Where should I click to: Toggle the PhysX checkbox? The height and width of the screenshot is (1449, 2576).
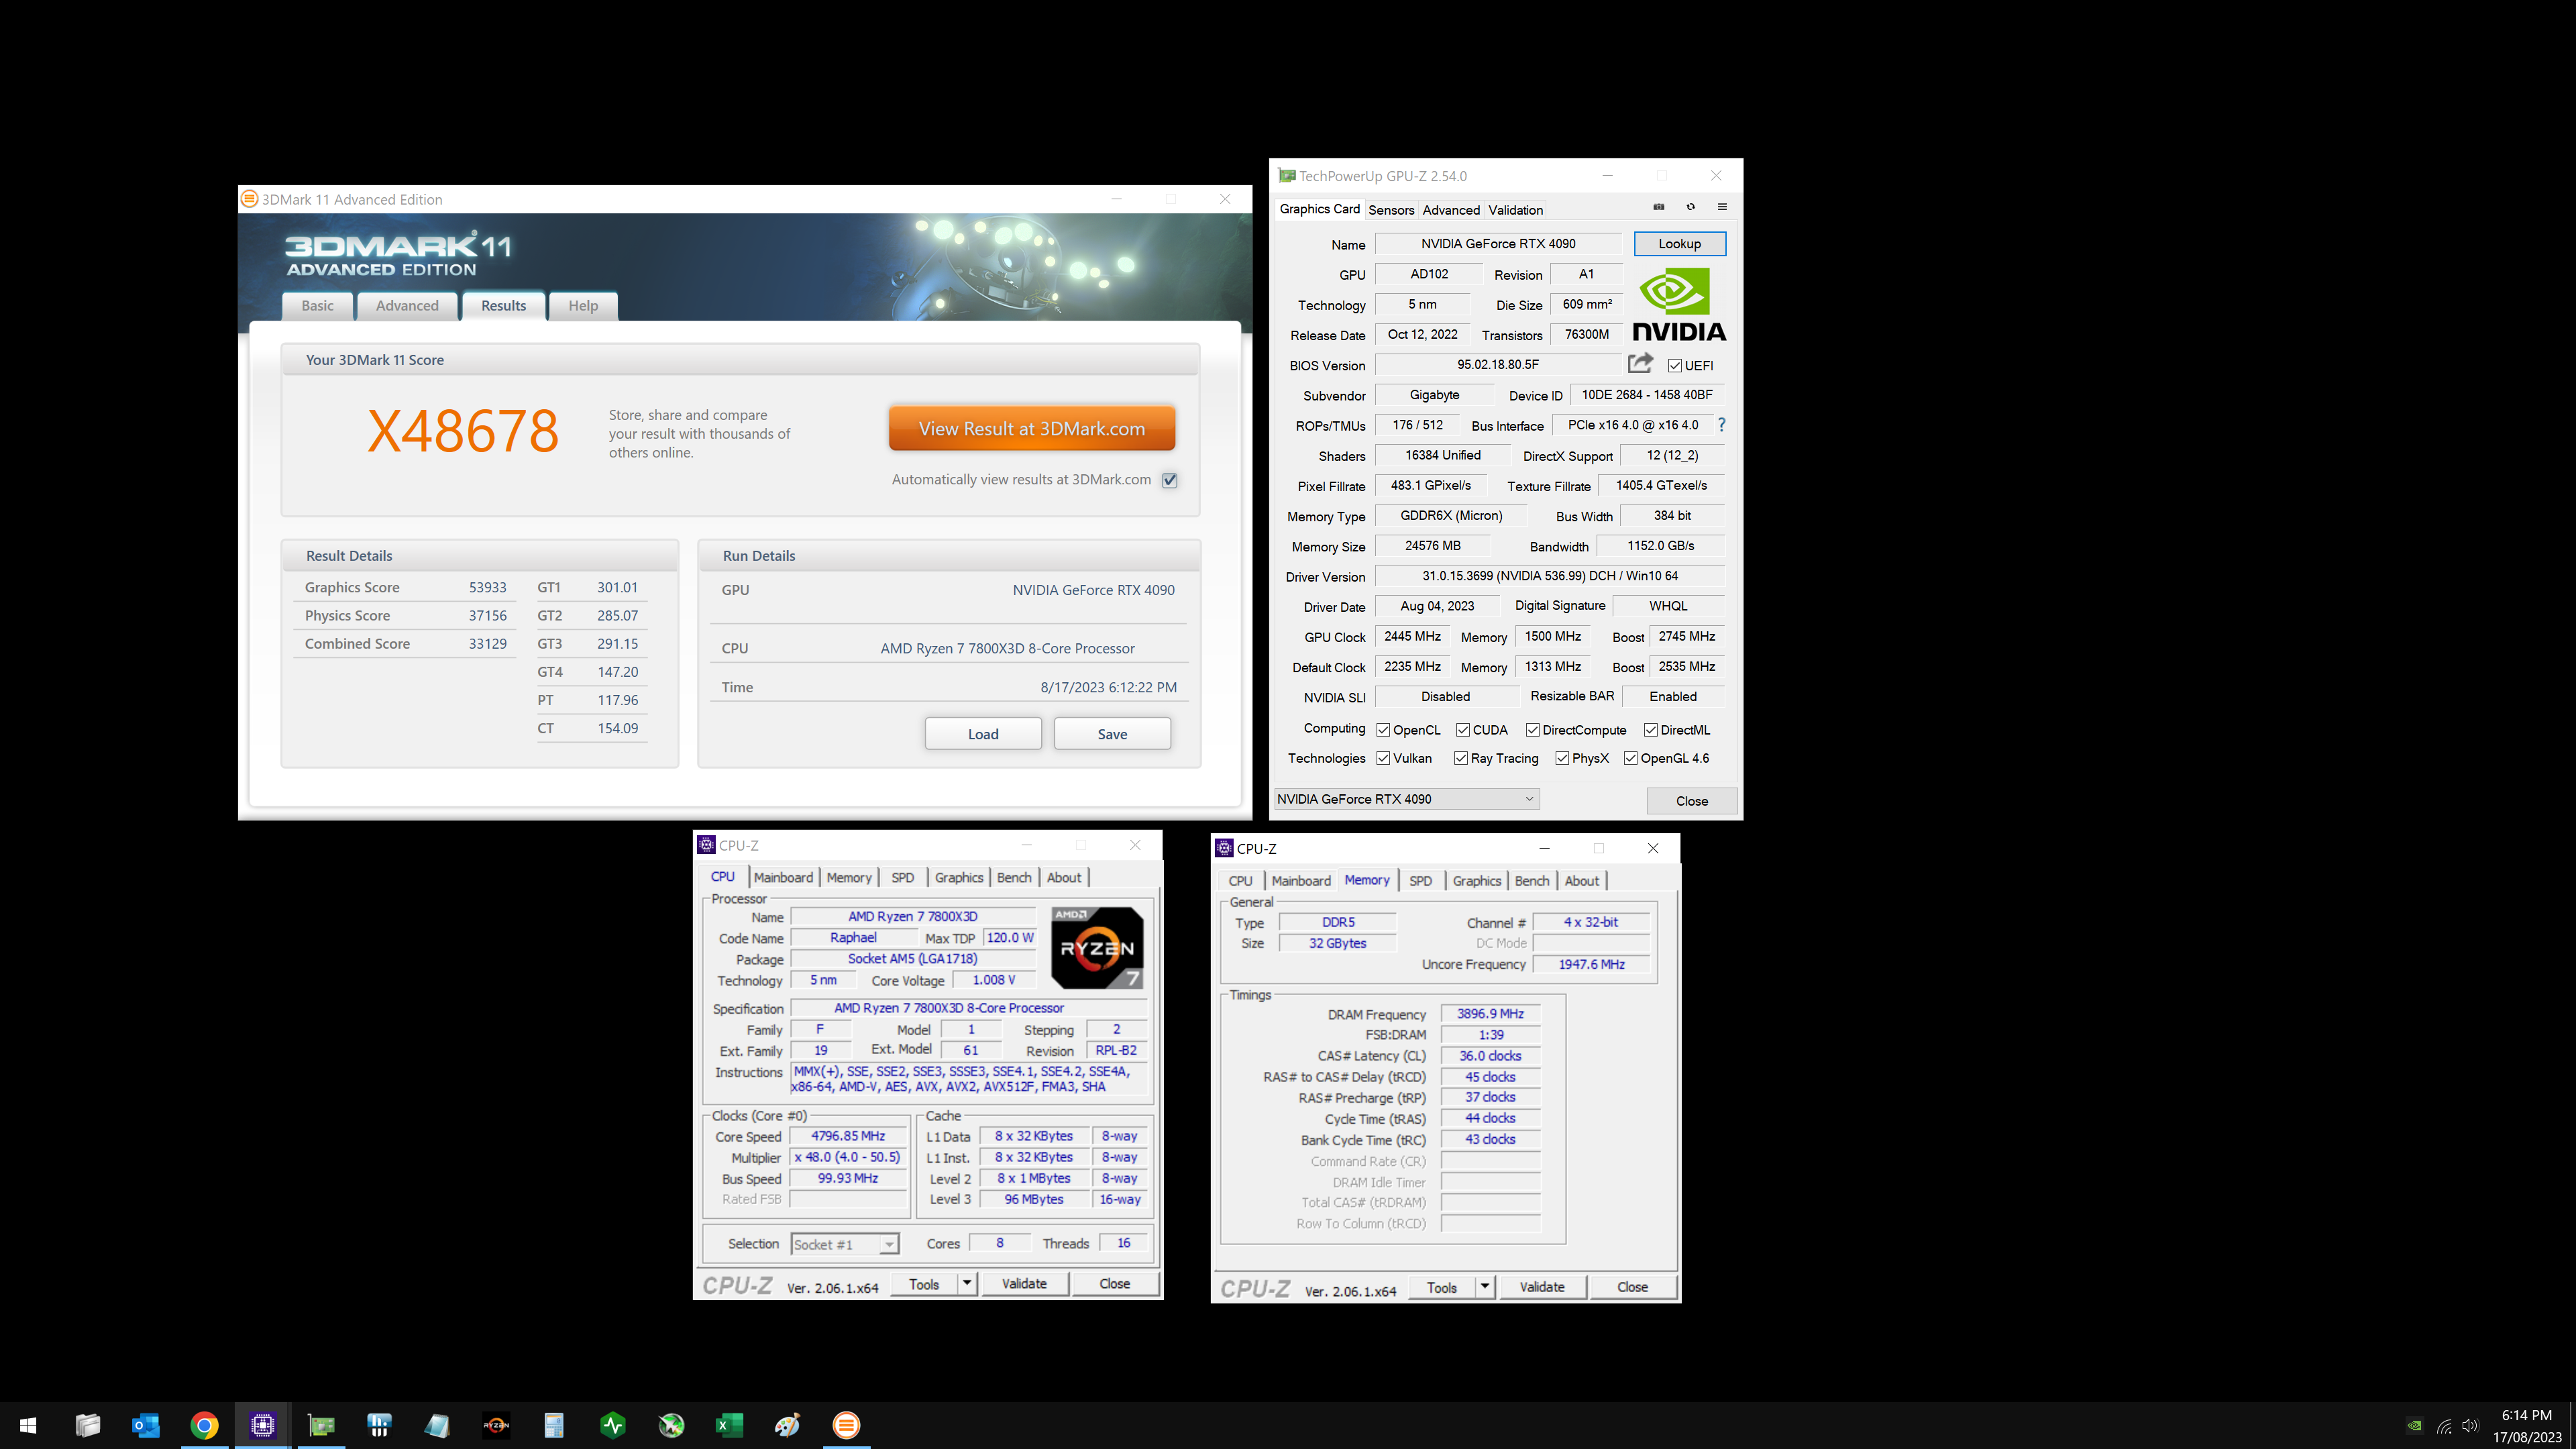point(1562,758)
